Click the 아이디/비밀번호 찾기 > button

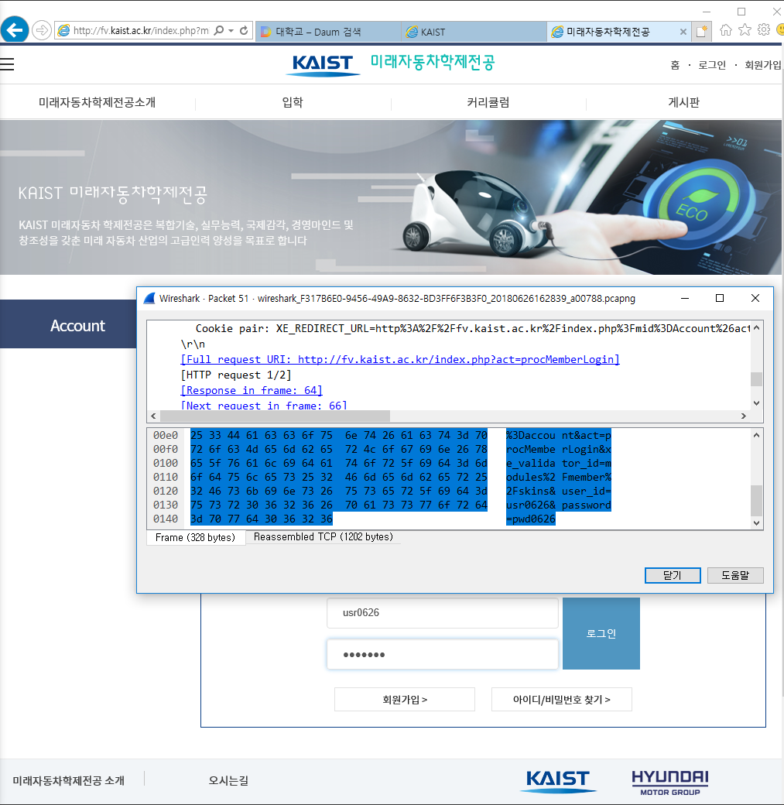pos(562,700)
